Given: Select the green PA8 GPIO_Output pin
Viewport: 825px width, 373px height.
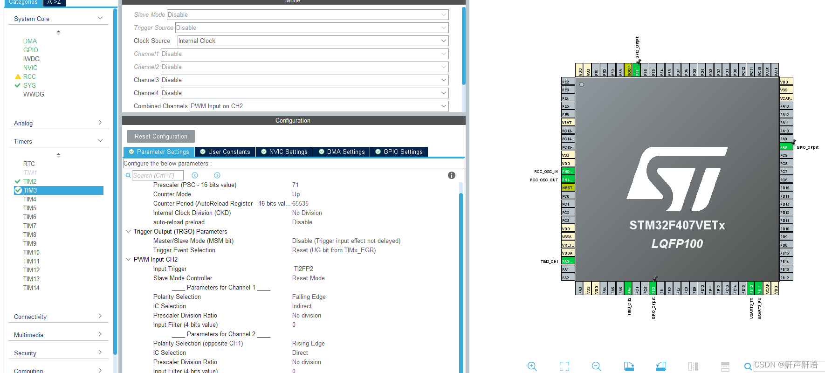Looking at the screenshot, I should (786, 147).
